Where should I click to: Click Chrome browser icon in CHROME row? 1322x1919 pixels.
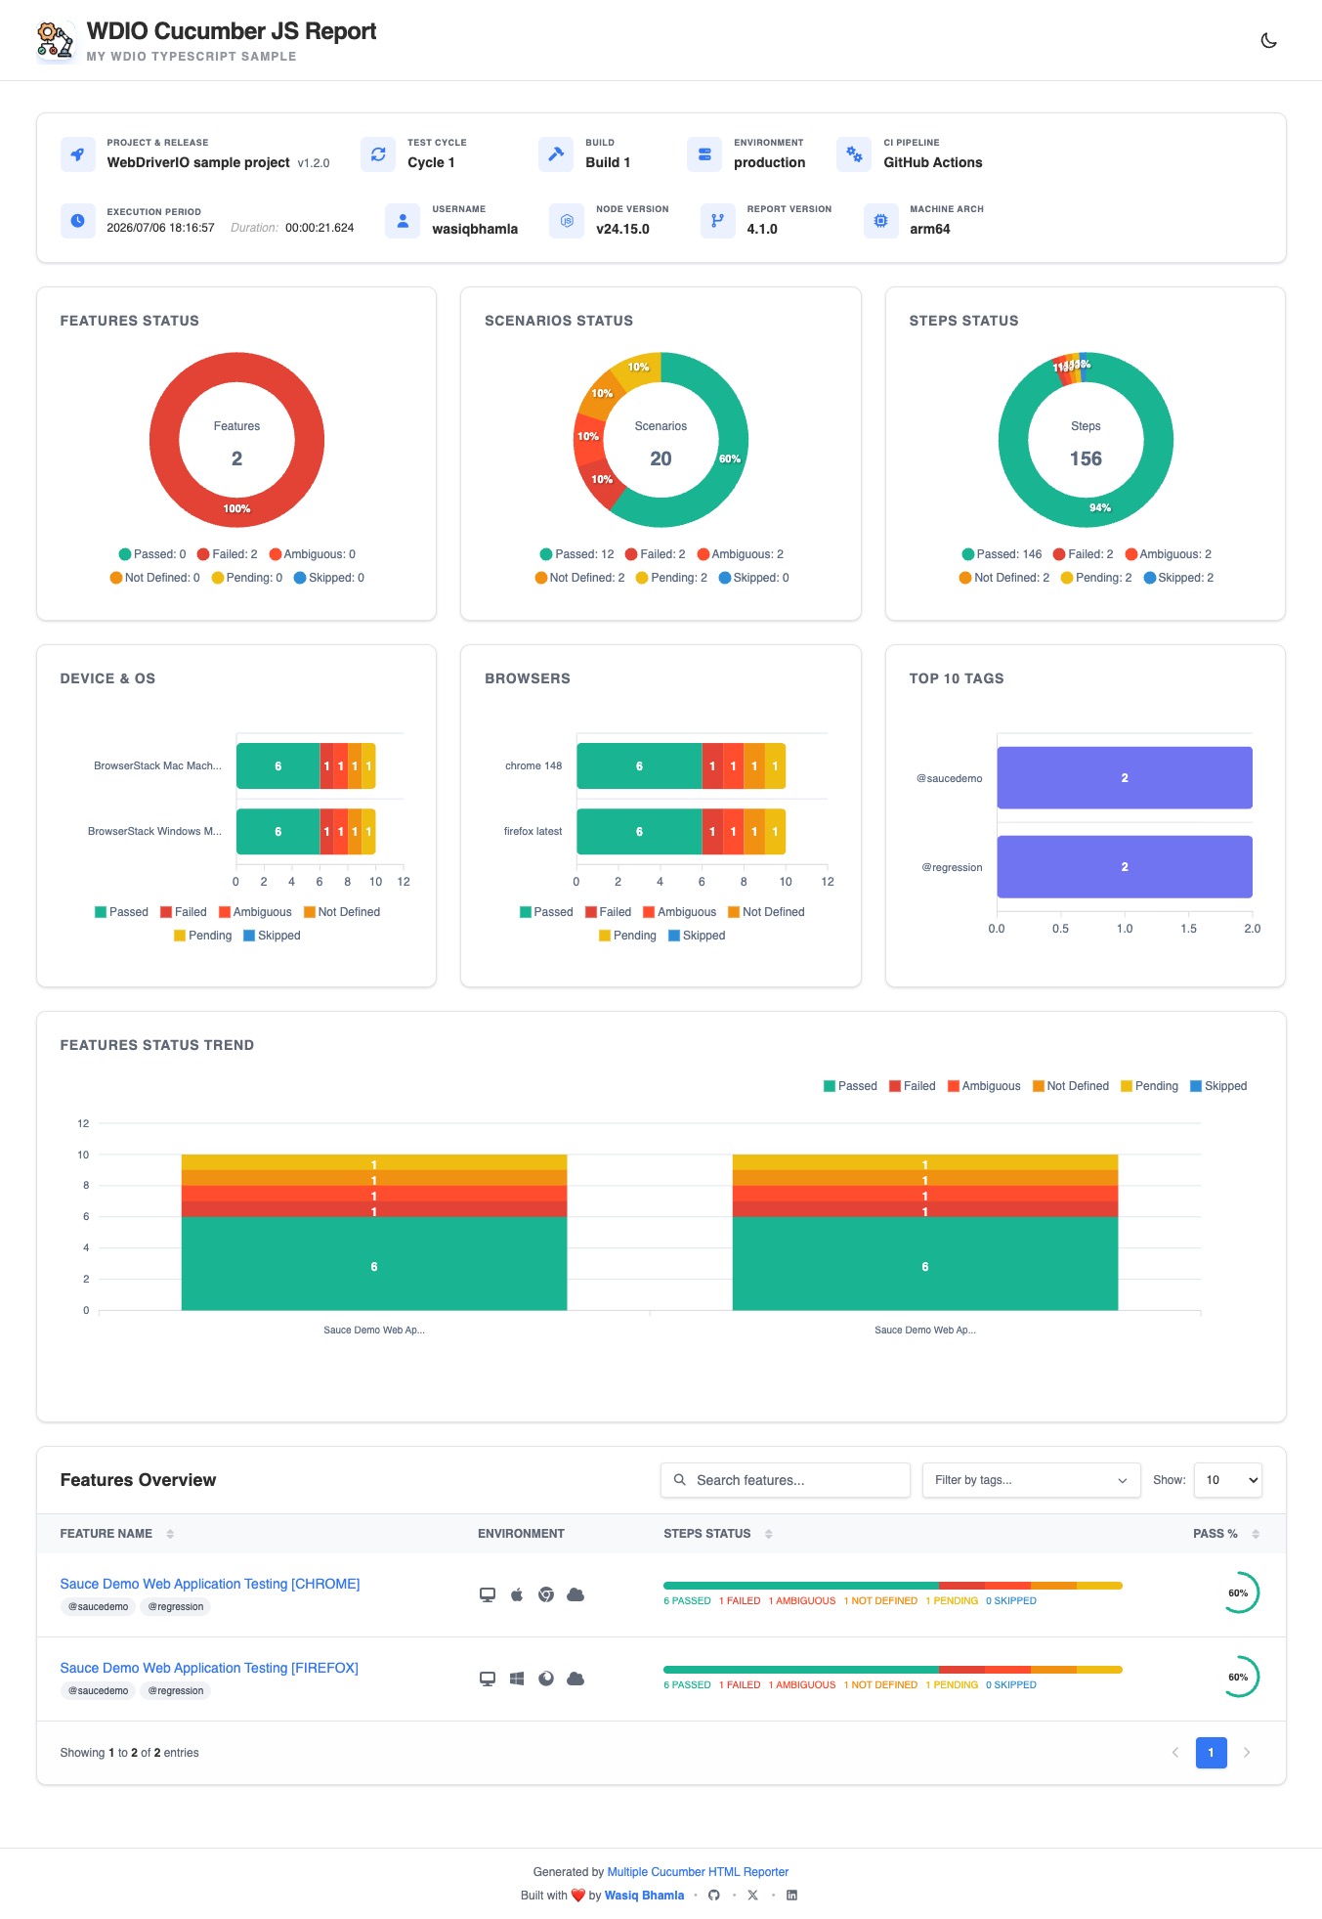tap(546, 1594)
